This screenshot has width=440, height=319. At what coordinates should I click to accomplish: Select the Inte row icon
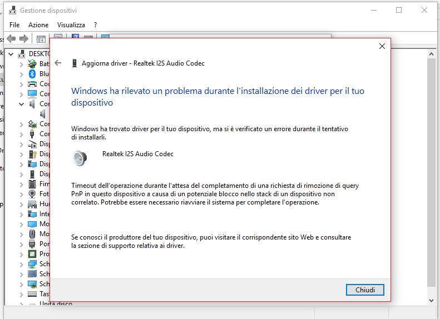[32, 214]
